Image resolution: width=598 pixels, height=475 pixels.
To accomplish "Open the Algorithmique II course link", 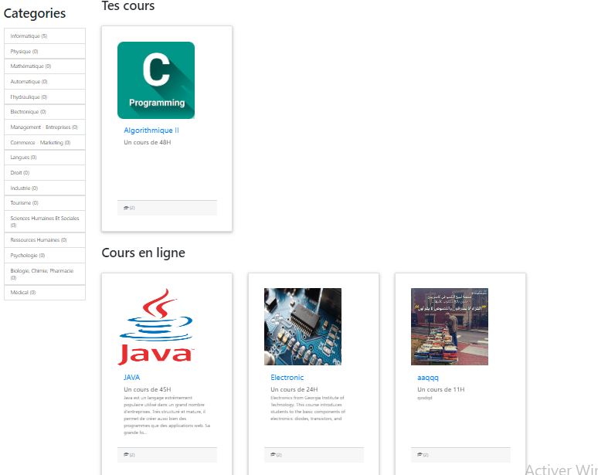I will (151, 131).
